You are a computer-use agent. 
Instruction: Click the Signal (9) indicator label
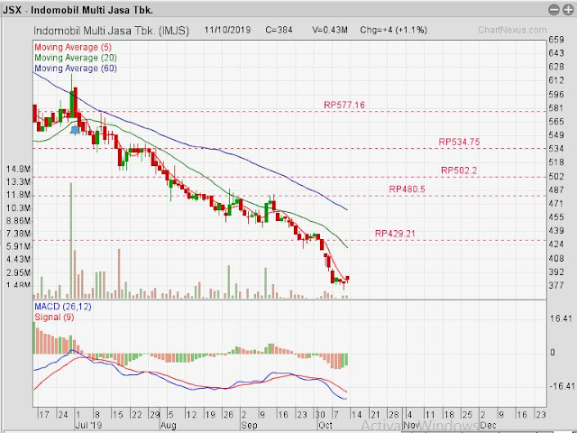click(54, 317)
